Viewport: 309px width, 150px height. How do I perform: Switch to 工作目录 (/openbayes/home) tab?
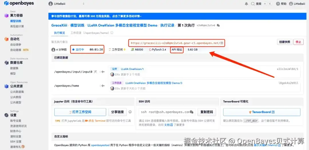point(90,33)
